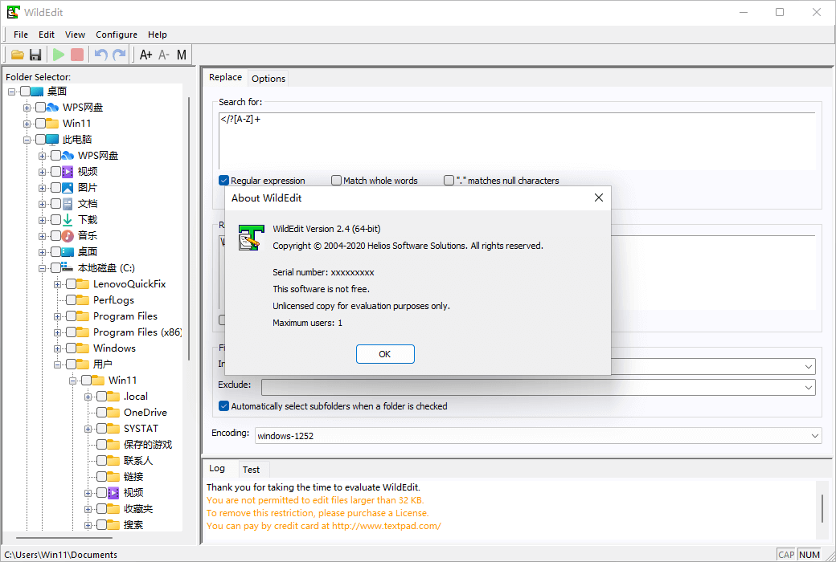Click the Open folder toolbar icon
836x562 pixels.
pyautogui.click(x=18, y=55)
